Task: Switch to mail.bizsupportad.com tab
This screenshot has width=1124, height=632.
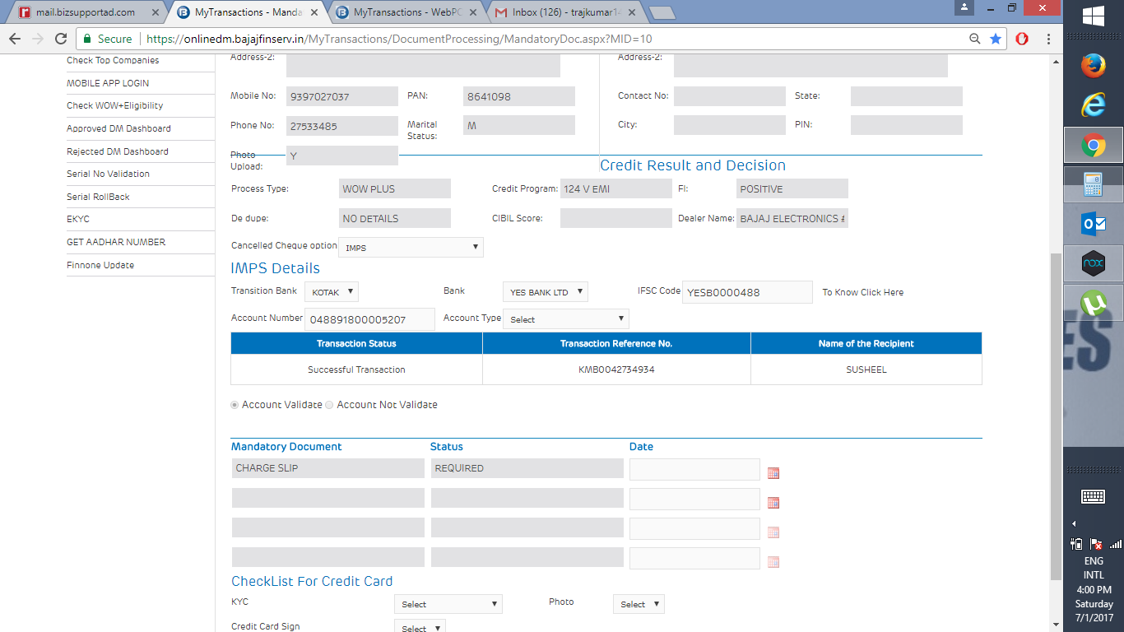Action: (86, 12)
